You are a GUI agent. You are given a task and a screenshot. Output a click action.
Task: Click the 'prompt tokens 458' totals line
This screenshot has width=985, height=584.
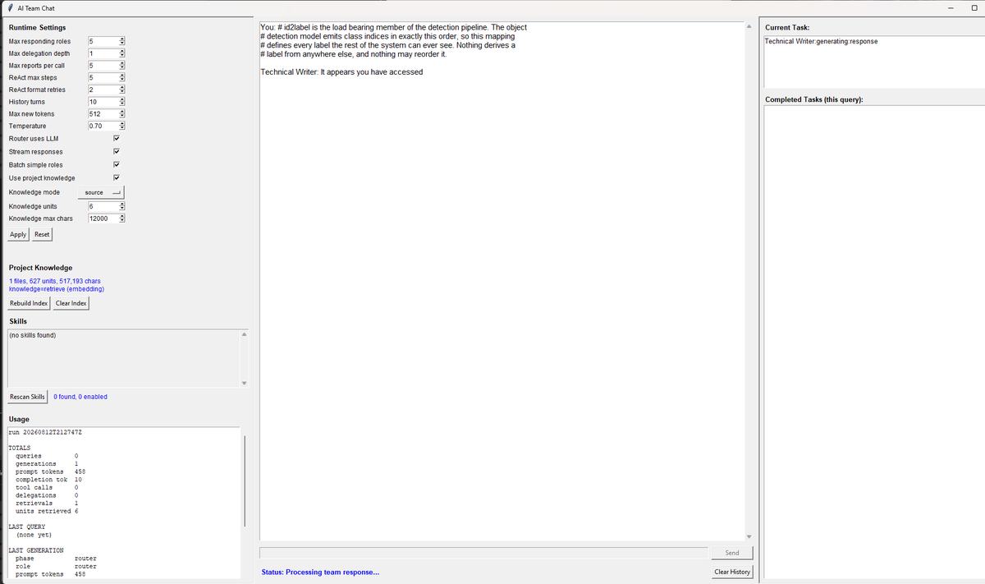tap(51, 471)
